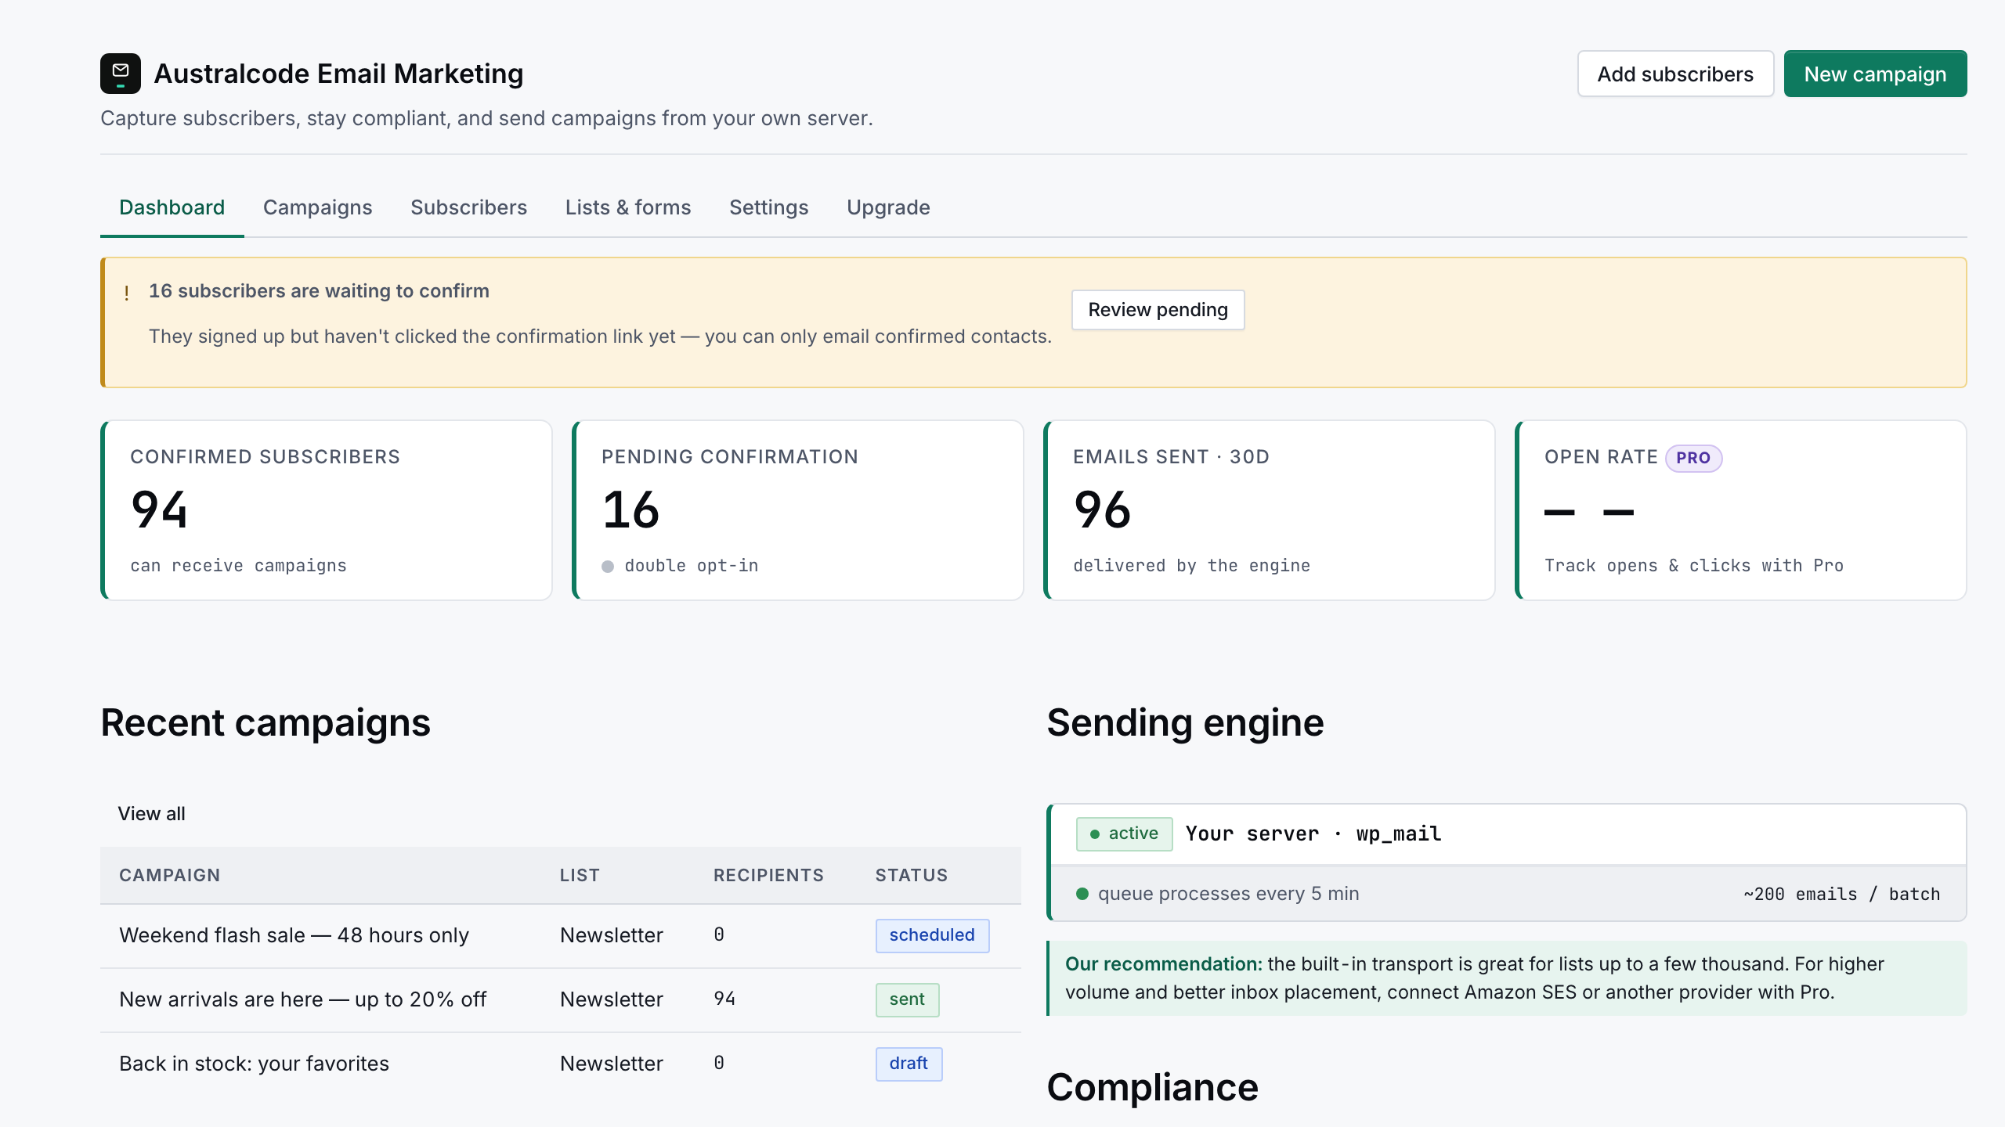Click the sent status badge
Screen dimensions: 2005x1127
[907, 999]
